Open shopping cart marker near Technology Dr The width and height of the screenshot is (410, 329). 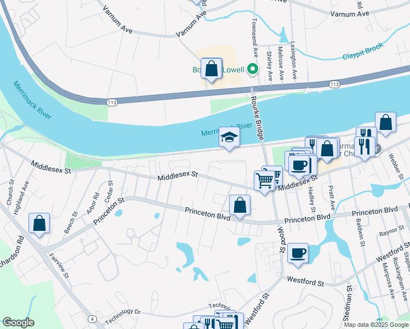225,324
